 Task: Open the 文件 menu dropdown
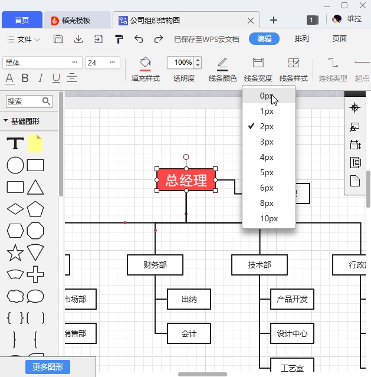24,39
